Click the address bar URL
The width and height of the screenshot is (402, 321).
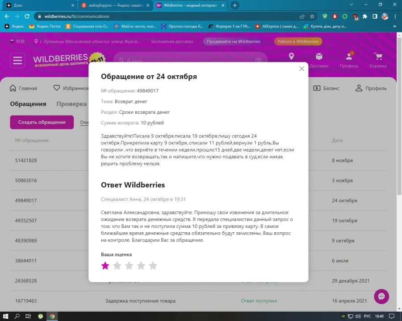pos(77,16)
